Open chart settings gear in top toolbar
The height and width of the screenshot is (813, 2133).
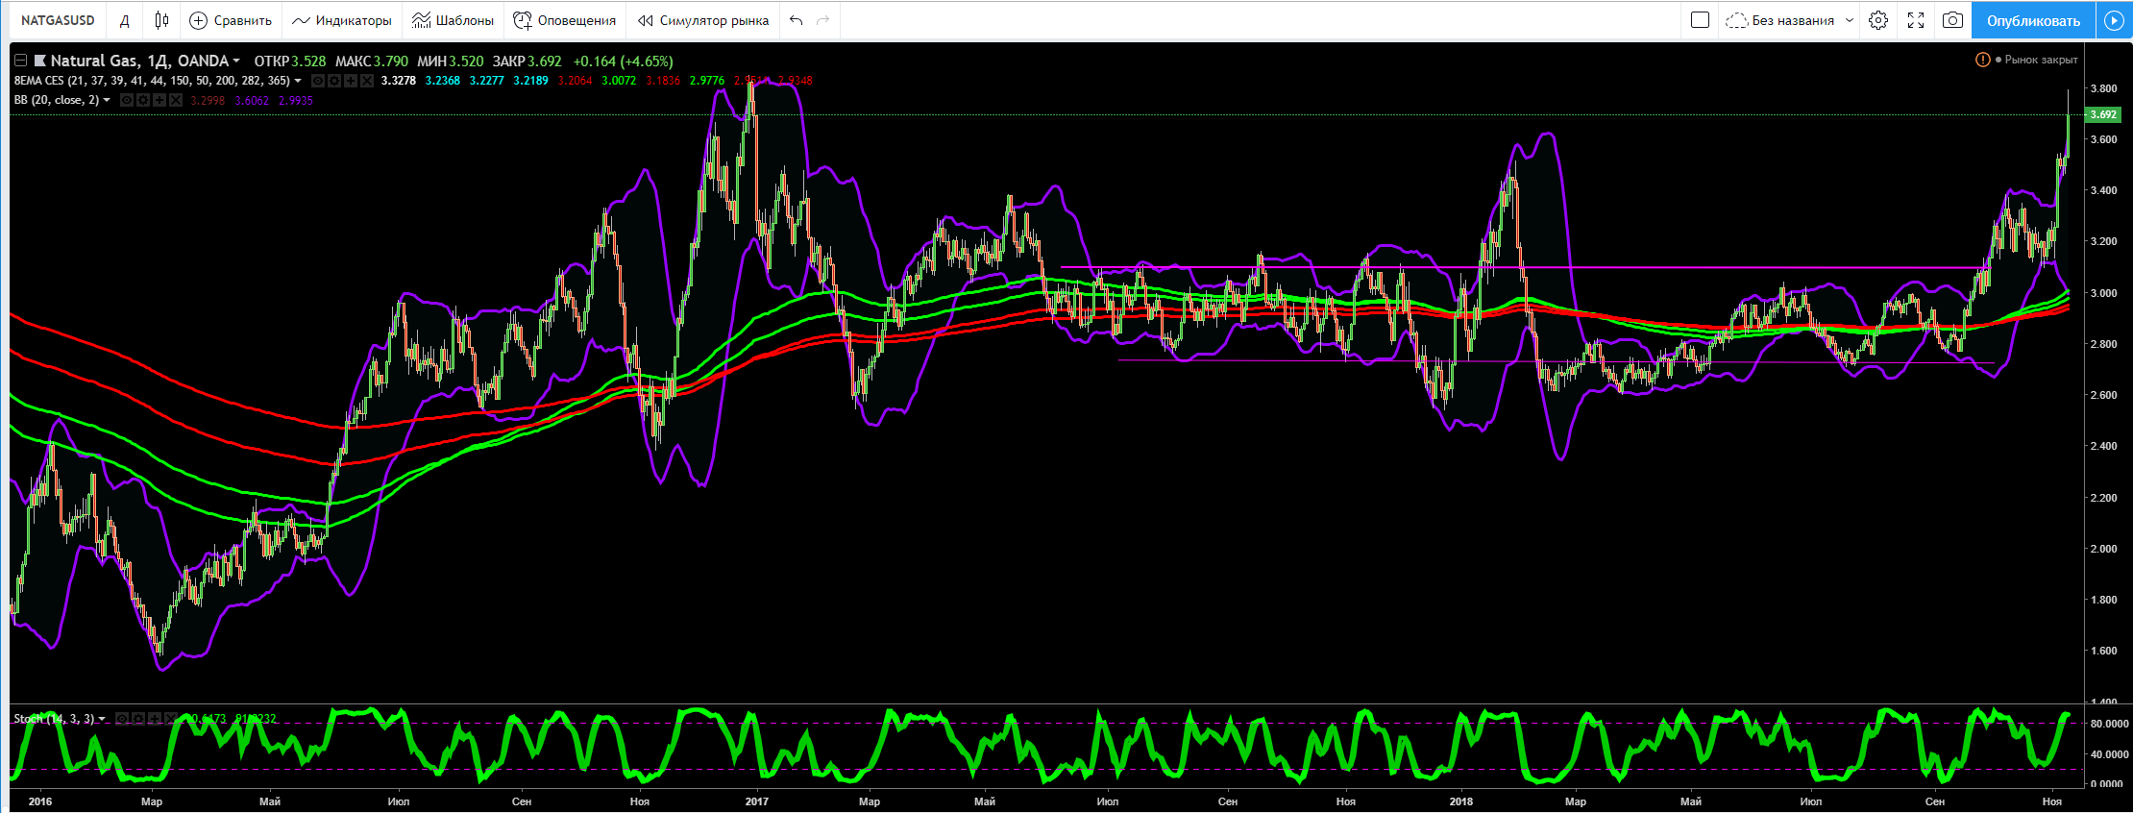pyautogui.click(x=1878, y=20)
